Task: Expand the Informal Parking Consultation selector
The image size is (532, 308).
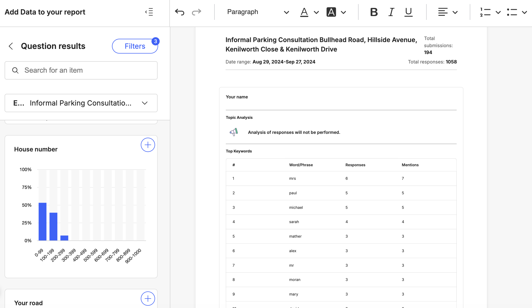Action: pos(81,103)
